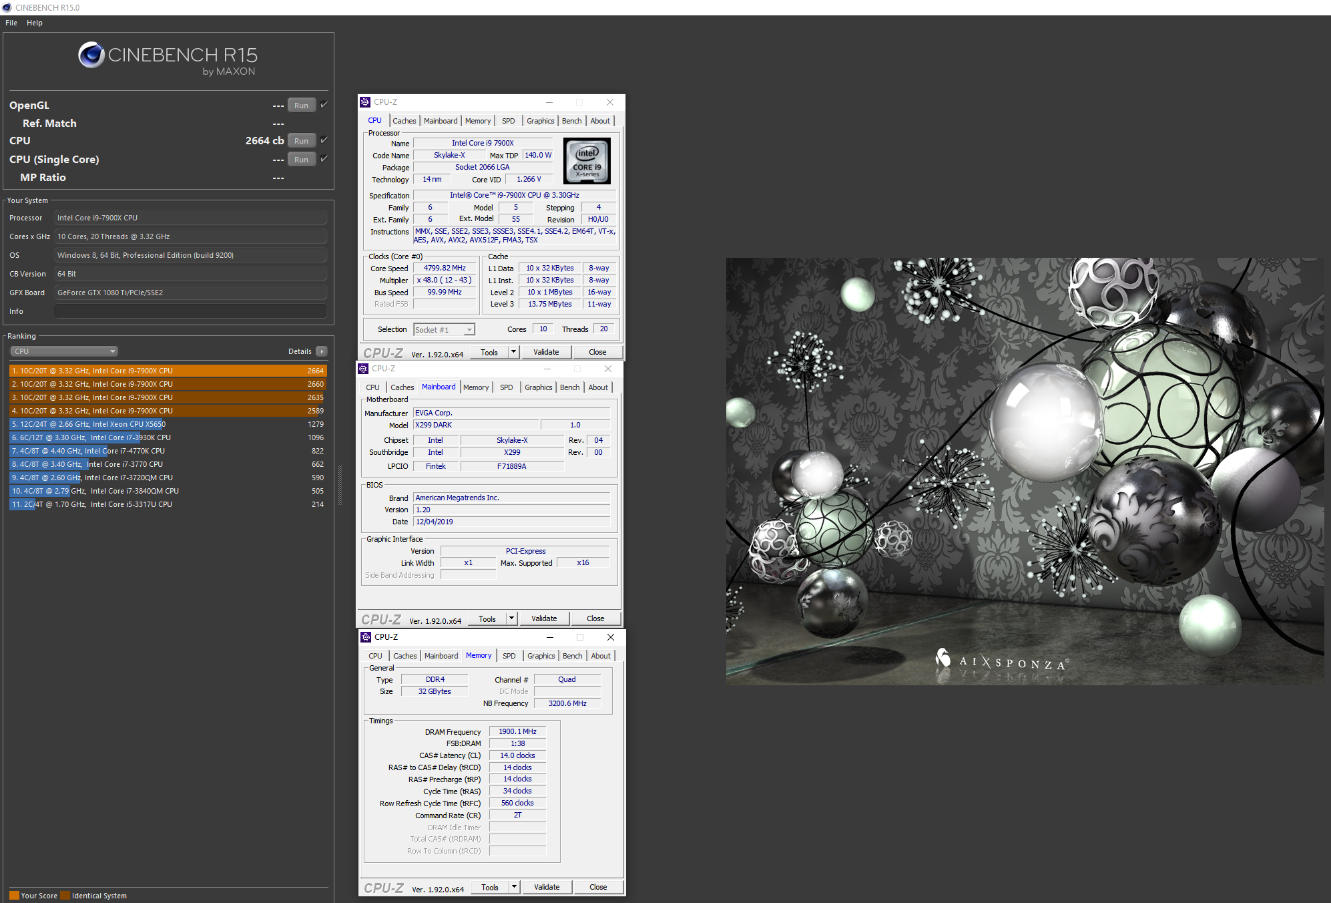1331x903 pixels.
Task: Click the DRAM Frequency value 1900.1 MHz
Action: coord(517,731)
